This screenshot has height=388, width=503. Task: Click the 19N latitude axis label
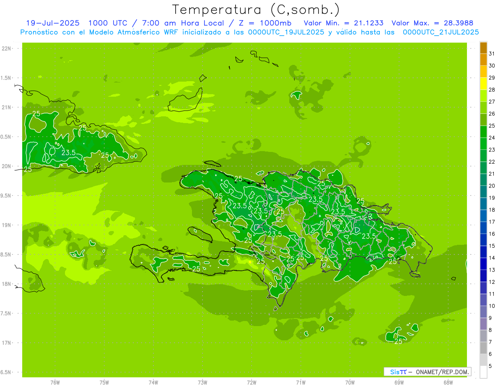(6, 225)
